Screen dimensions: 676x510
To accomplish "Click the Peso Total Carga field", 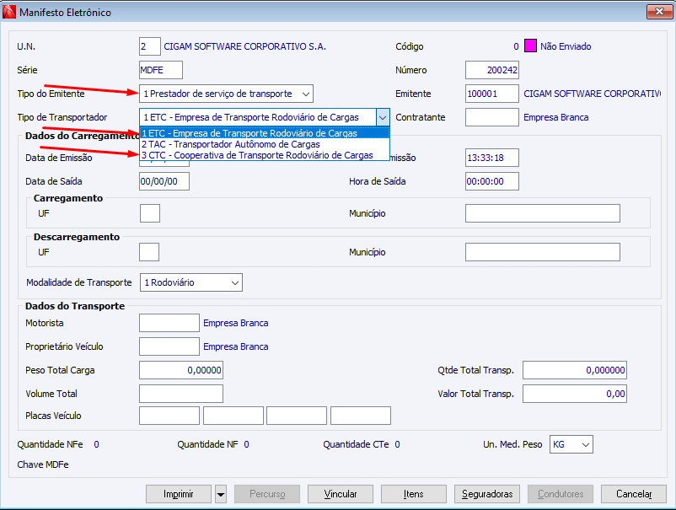I will [x=181, y=370].
